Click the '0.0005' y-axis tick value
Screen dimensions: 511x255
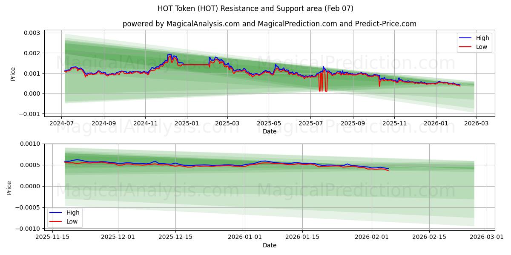[30, 165]
